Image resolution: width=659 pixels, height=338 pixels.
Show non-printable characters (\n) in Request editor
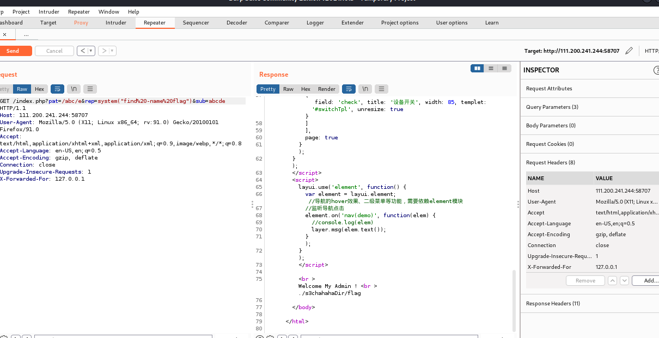click(x=74, y=89)
